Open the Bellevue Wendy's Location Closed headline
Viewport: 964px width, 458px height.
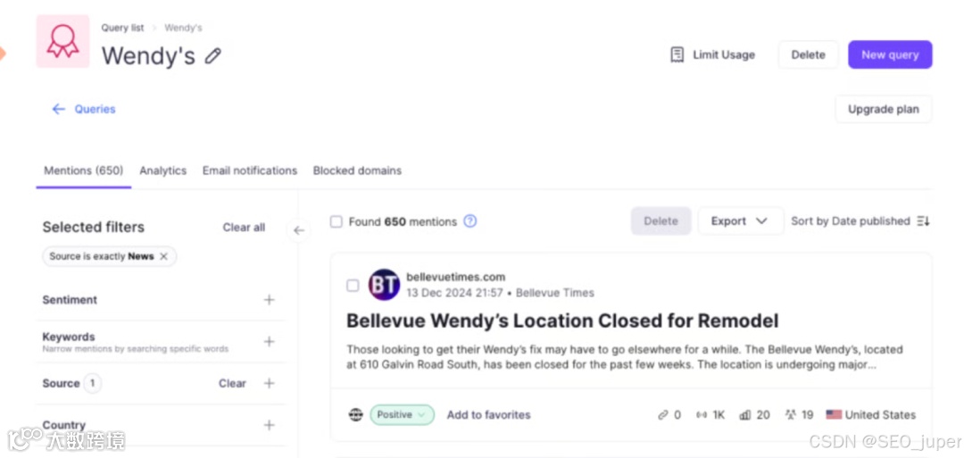pos(562,321)
